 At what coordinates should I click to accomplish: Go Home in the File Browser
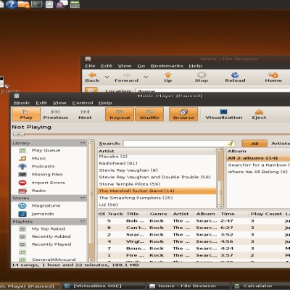point(273,78)
